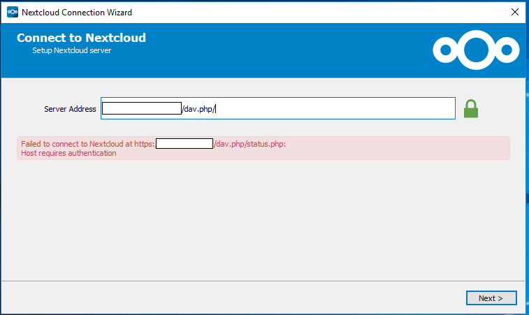
Task: Click the "Nextcloud Connection Wizard" window title text
Action: click(77, 13)
